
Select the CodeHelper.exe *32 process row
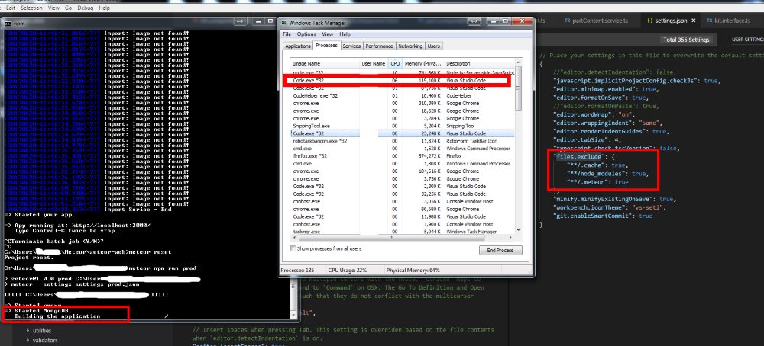[403, 96]
